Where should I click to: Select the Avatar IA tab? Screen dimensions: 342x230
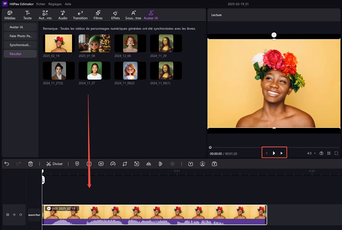[x=151, y=15]
